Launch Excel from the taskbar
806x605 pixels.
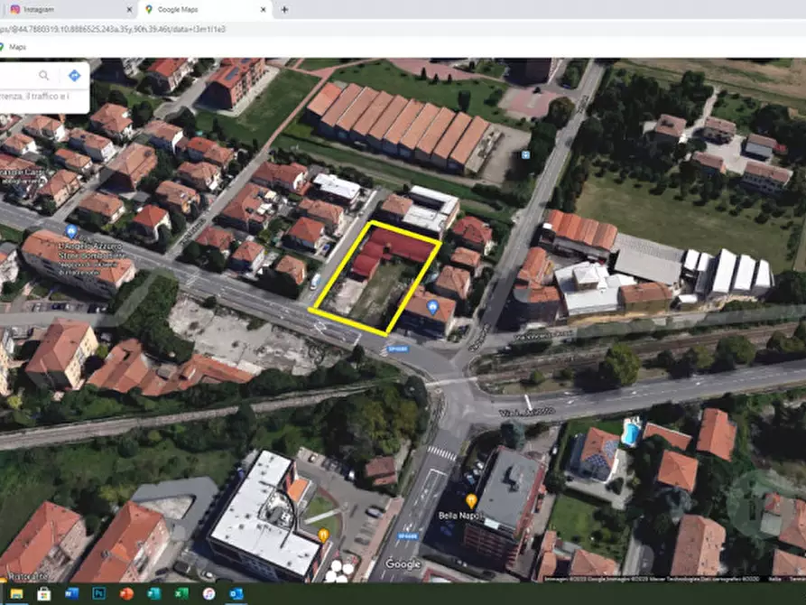pos(181,593)
